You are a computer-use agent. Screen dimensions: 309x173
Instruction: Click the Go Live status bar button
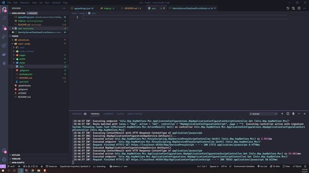[262, 166]
